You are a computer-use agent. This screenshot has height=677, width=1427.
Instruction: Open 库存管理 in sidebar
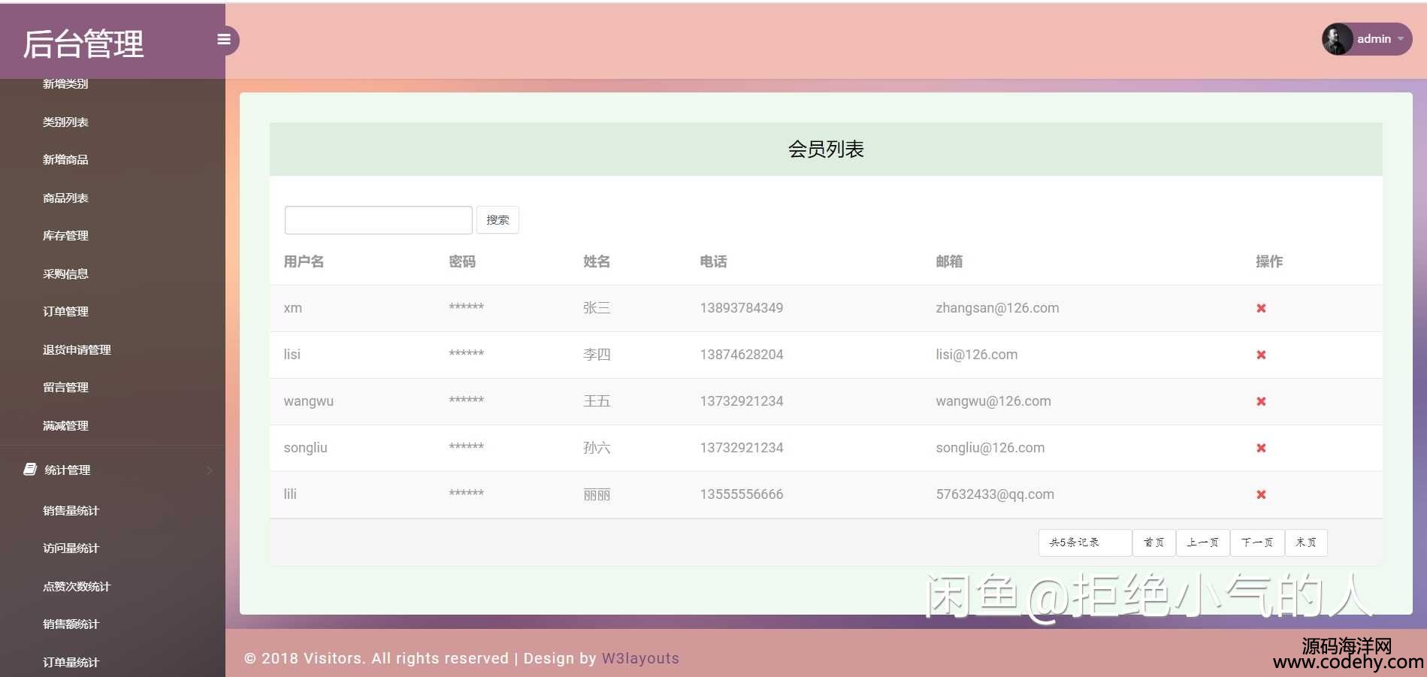point(65,235)
